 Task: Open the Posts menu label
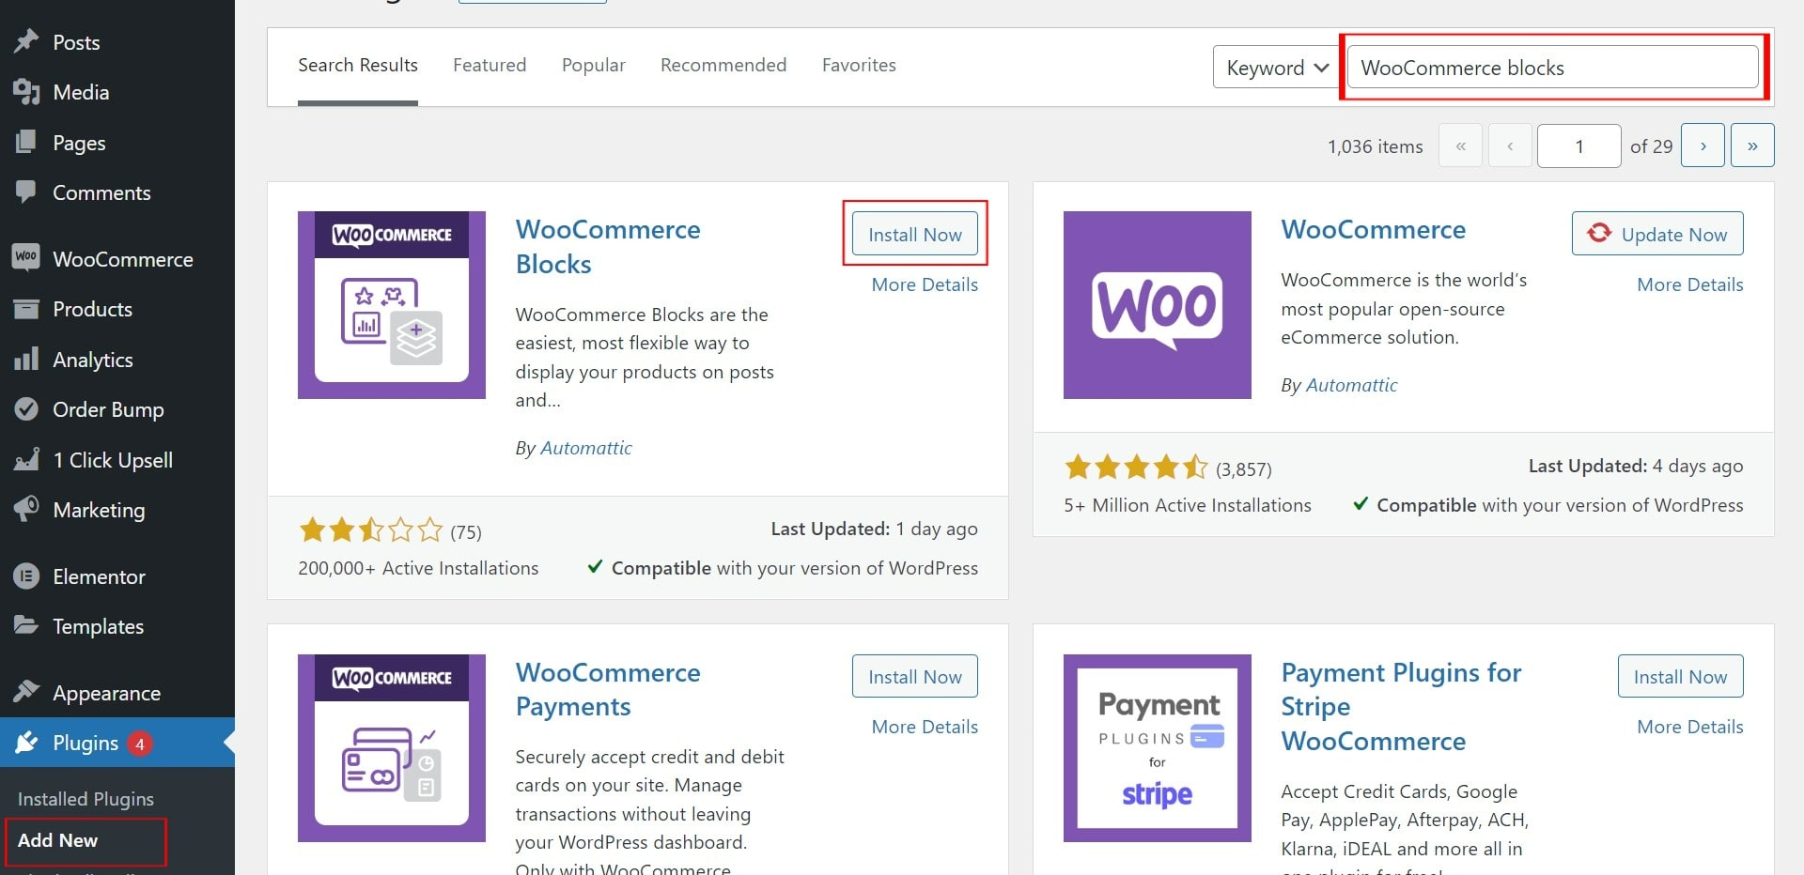[76, 42]
